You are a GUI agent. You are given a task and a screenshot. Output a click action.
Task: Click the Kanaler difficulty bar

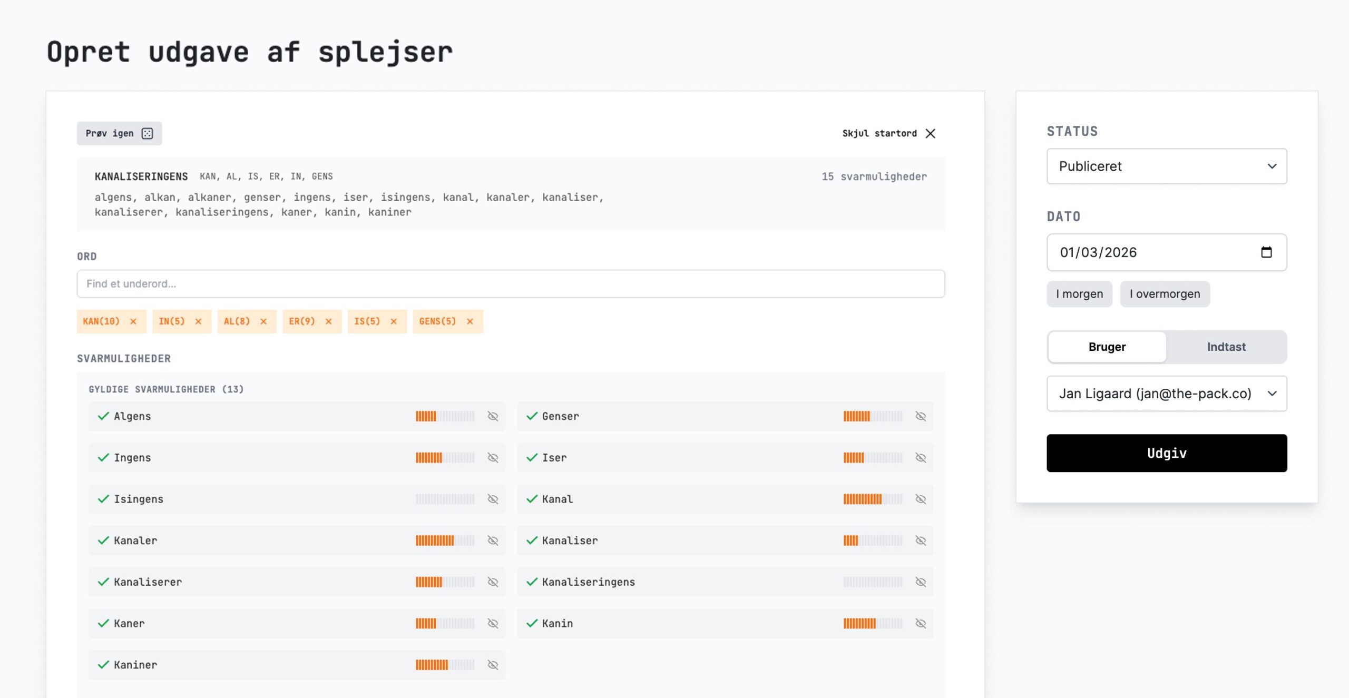click(x=445, y=540)
